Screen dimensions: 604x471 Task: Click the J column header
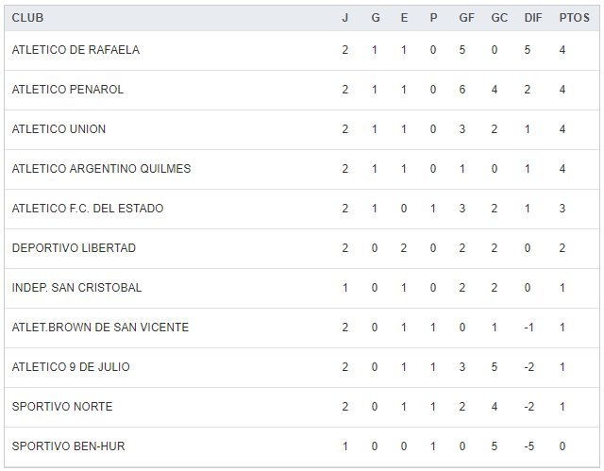point(345,18)
